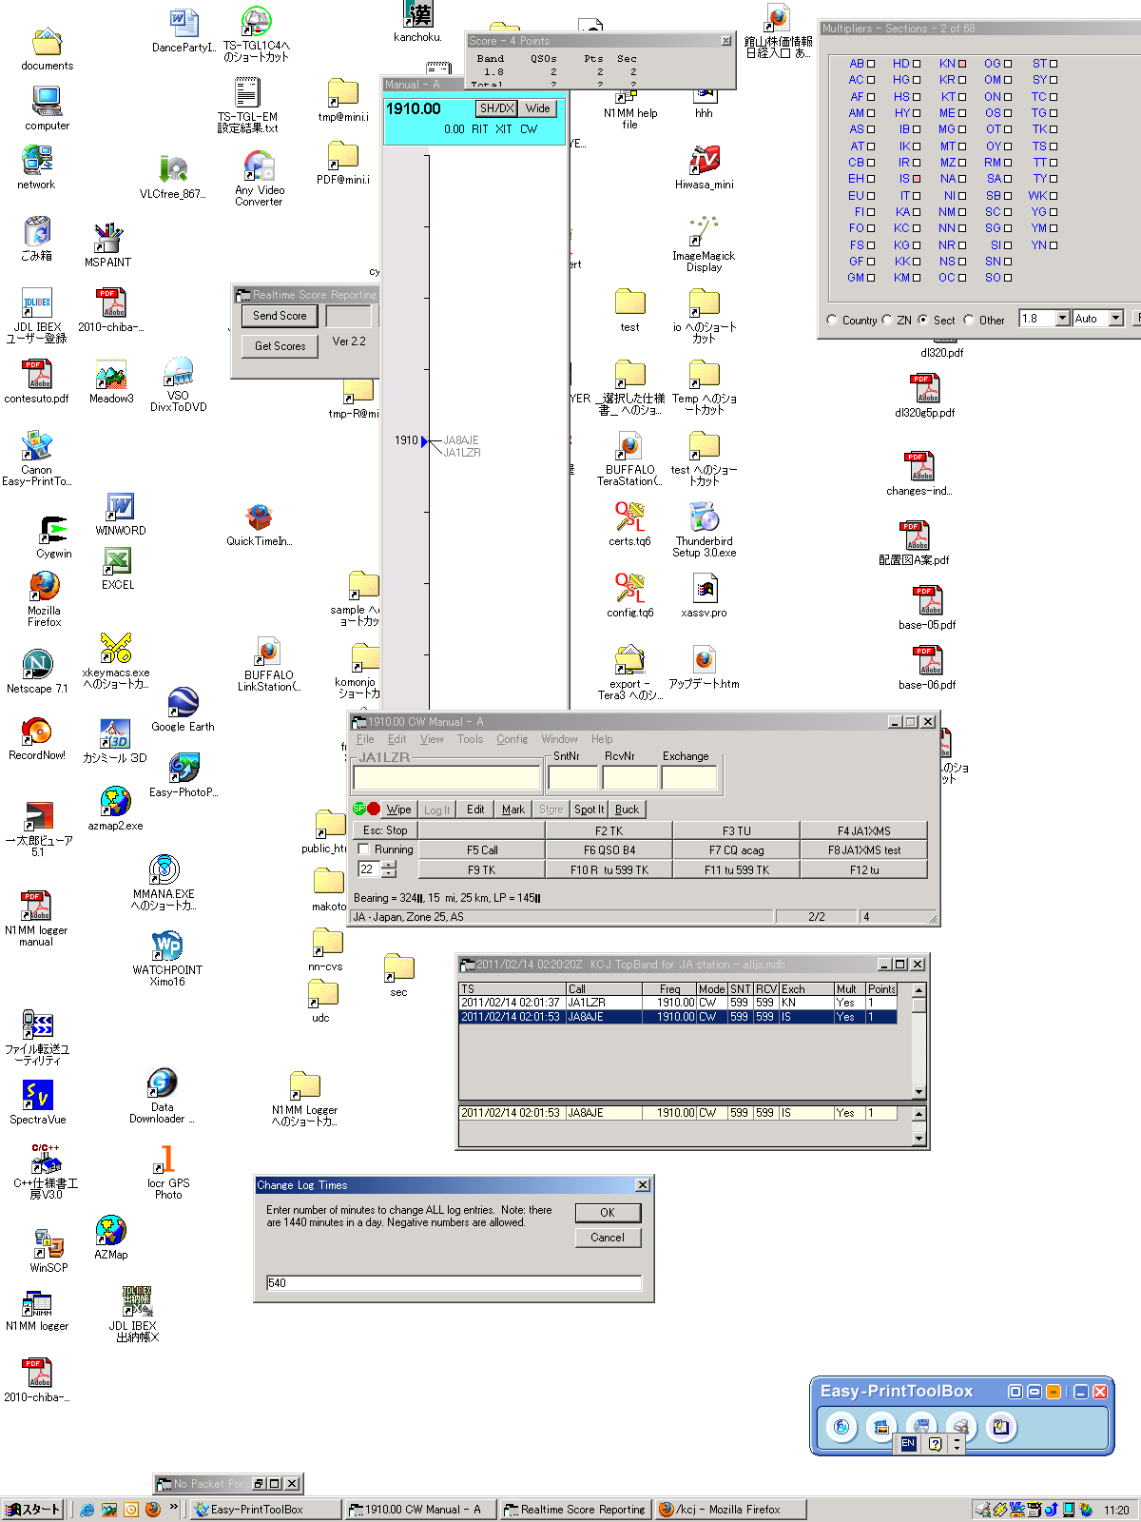
Task: Click OK in Change Log Times
Action: [608, 1213]
